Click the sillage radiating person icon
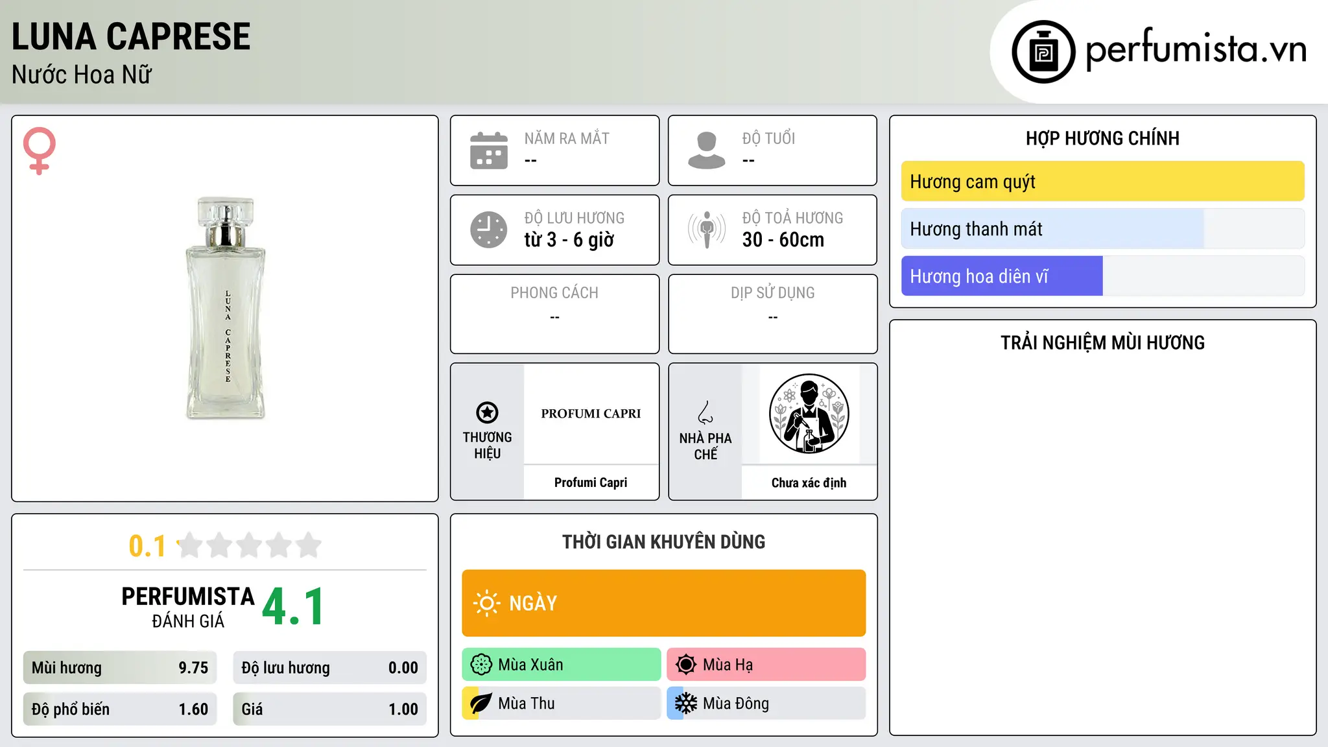1328x747 pixels. coord(707,230)
